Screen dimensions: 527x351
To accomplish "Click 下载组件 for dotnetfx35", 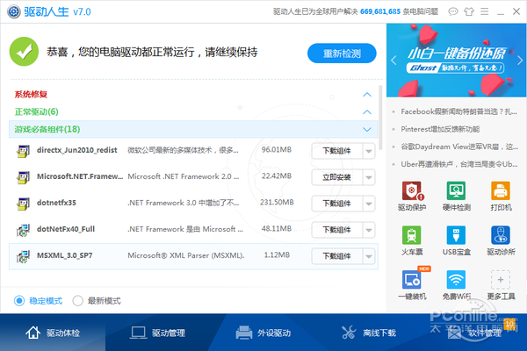I will coord(337,204).
